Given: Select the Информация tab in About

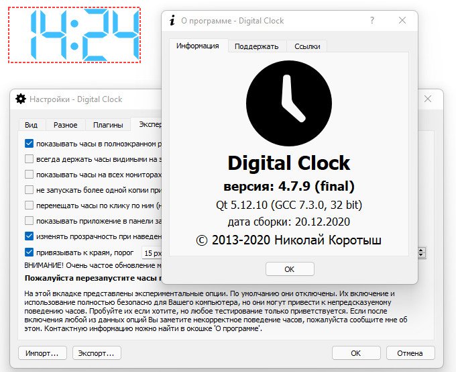Looking at the screenshot, I should click(x=198, y=46).
